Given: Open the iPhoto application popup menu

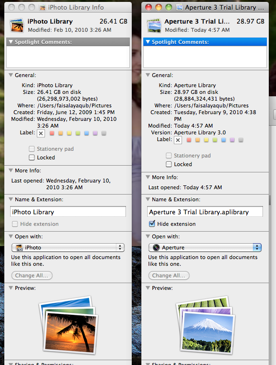Looking at the screenshot, I should coord(68,248).
